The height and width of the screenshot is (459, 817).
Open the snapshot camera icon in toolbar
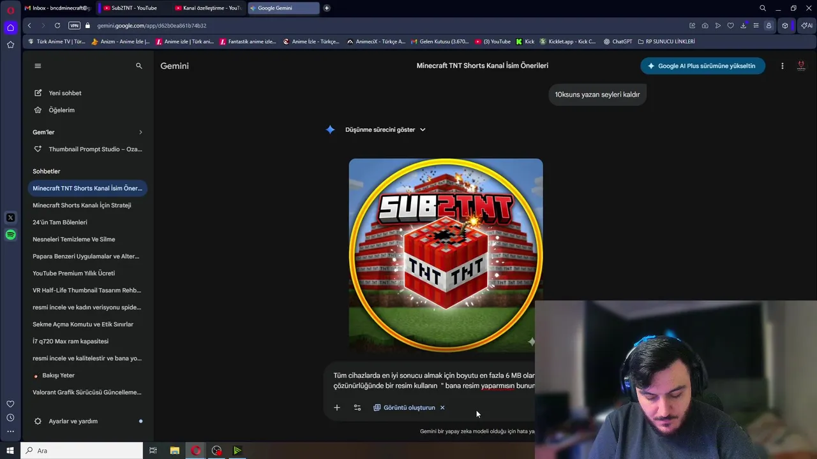[705, 25]
